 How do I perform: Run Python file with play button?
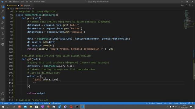pyautogui.click(x=182, y=5)
